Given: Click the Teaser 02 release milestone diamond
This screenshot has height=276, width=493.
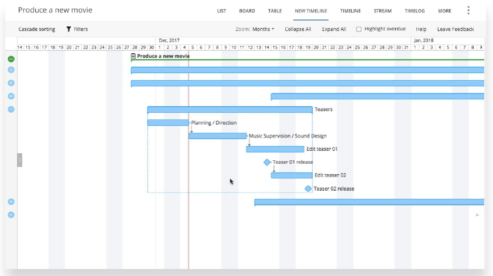Looking at the screenshot, I should point(308,188).
